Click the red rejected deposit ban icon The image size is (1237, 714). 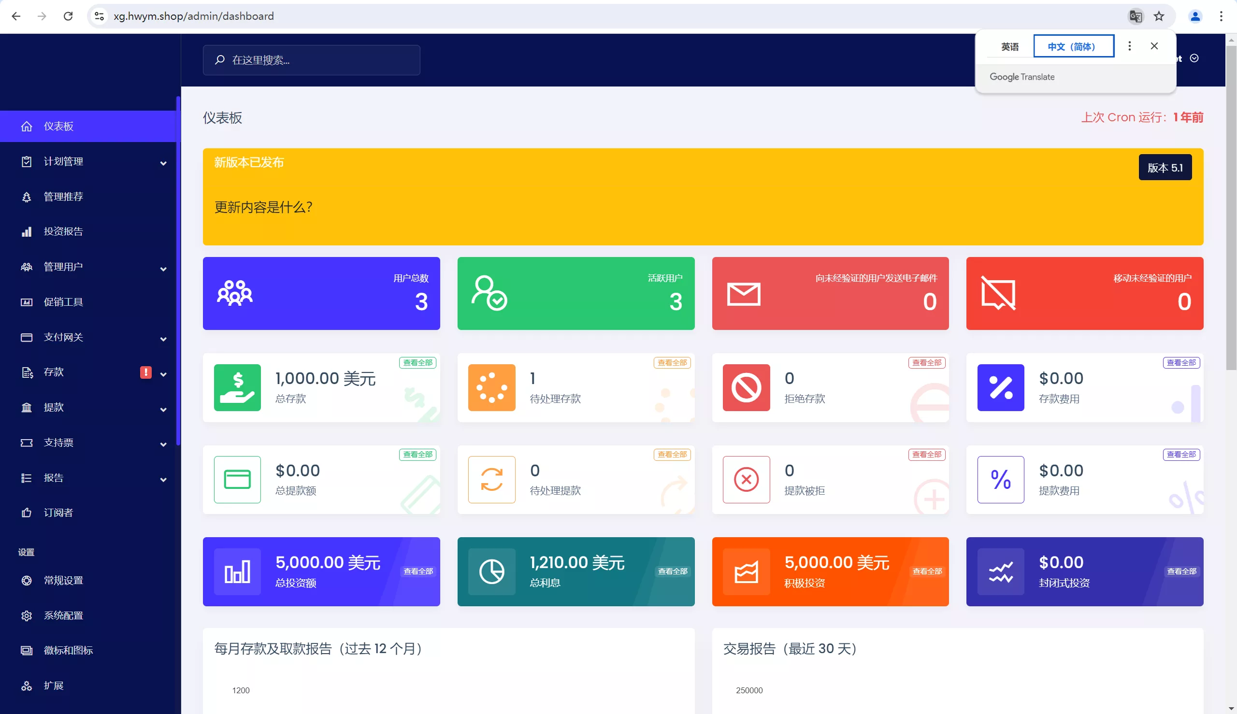[x=746, y=387]
